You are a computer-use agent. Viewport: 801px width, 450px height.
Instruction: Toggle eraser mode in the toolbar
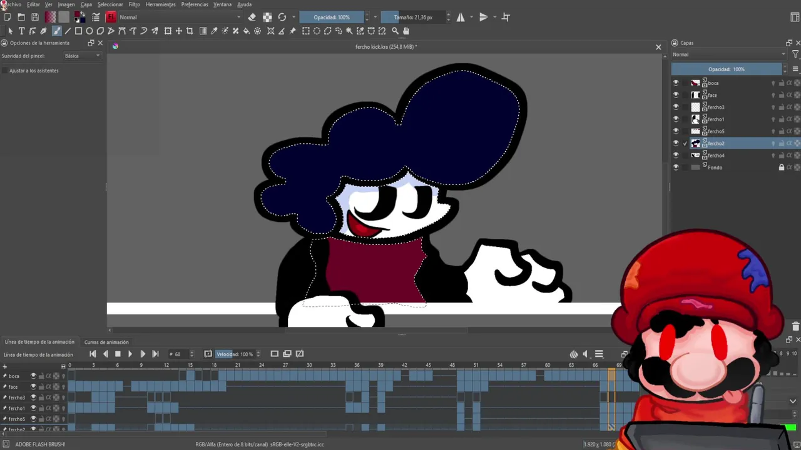(252, 17)
